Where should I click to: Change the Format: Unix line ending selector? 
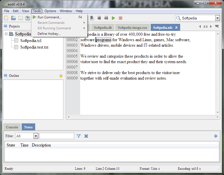click(150, 169)
